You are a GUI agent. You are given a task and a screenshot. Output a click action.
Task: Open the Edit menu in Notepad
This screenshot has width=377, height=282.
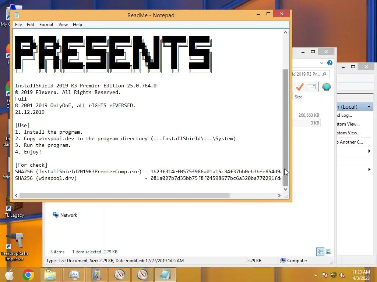[30, 25]
